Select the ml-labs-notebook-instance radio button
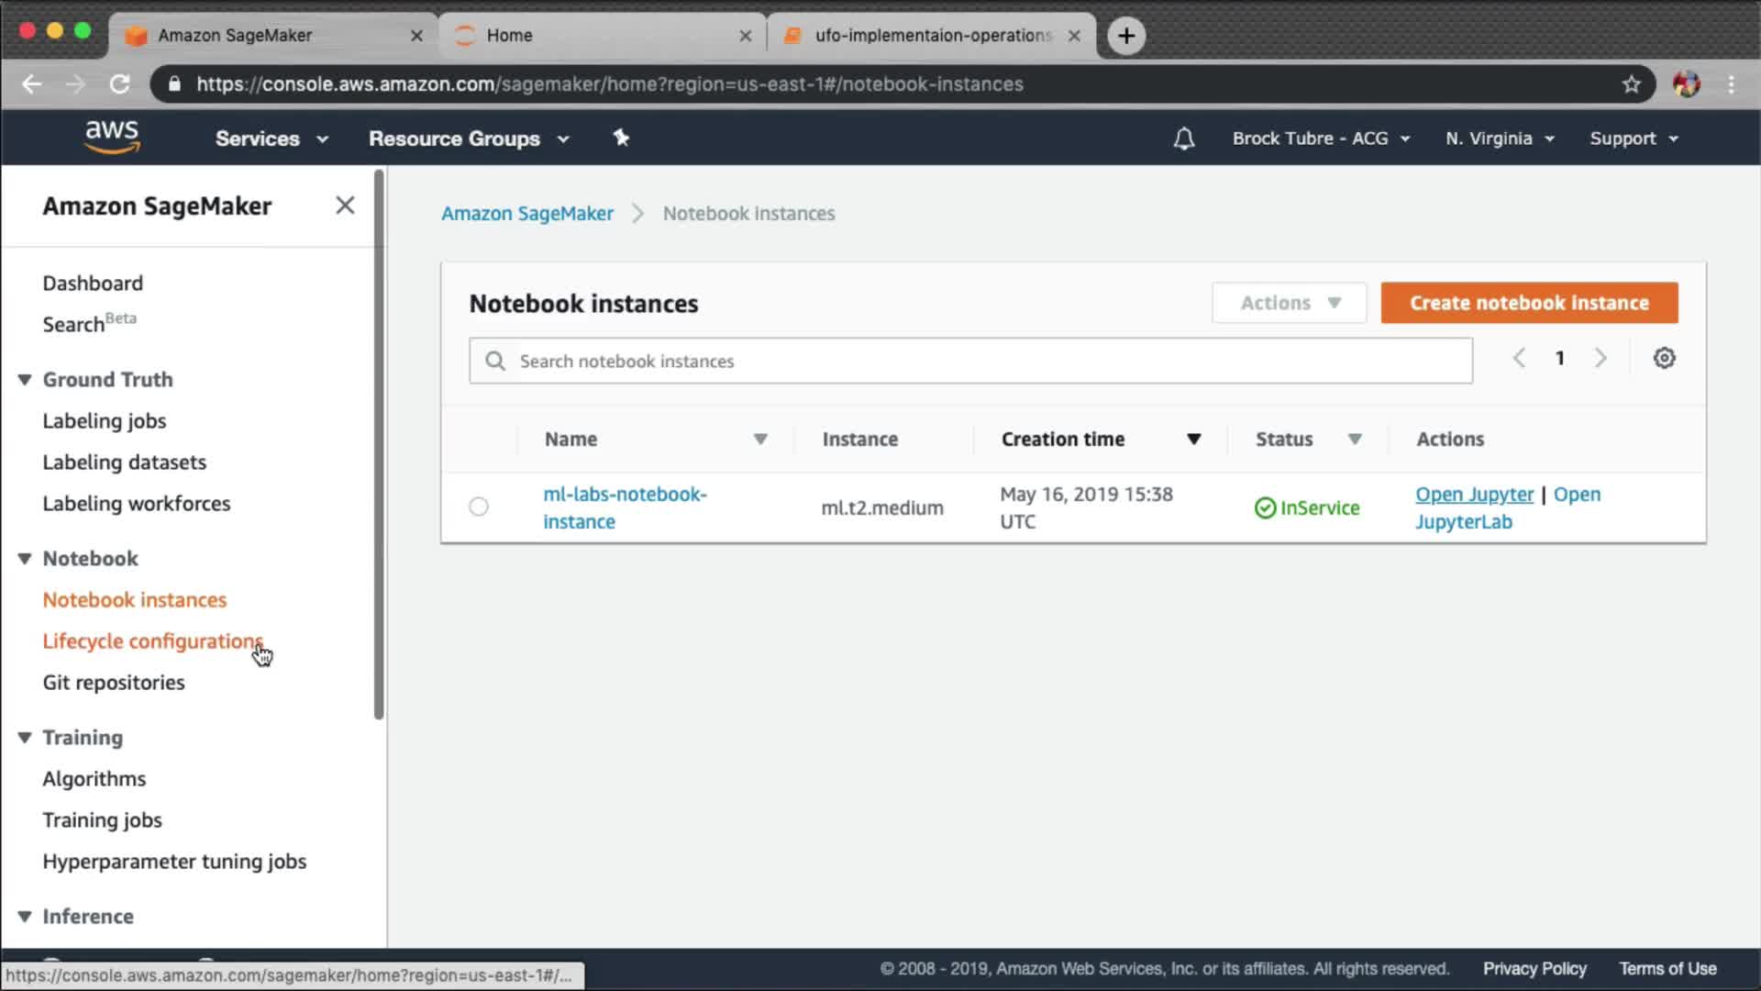Screen dimensions: 1761x991 [479, 507]
